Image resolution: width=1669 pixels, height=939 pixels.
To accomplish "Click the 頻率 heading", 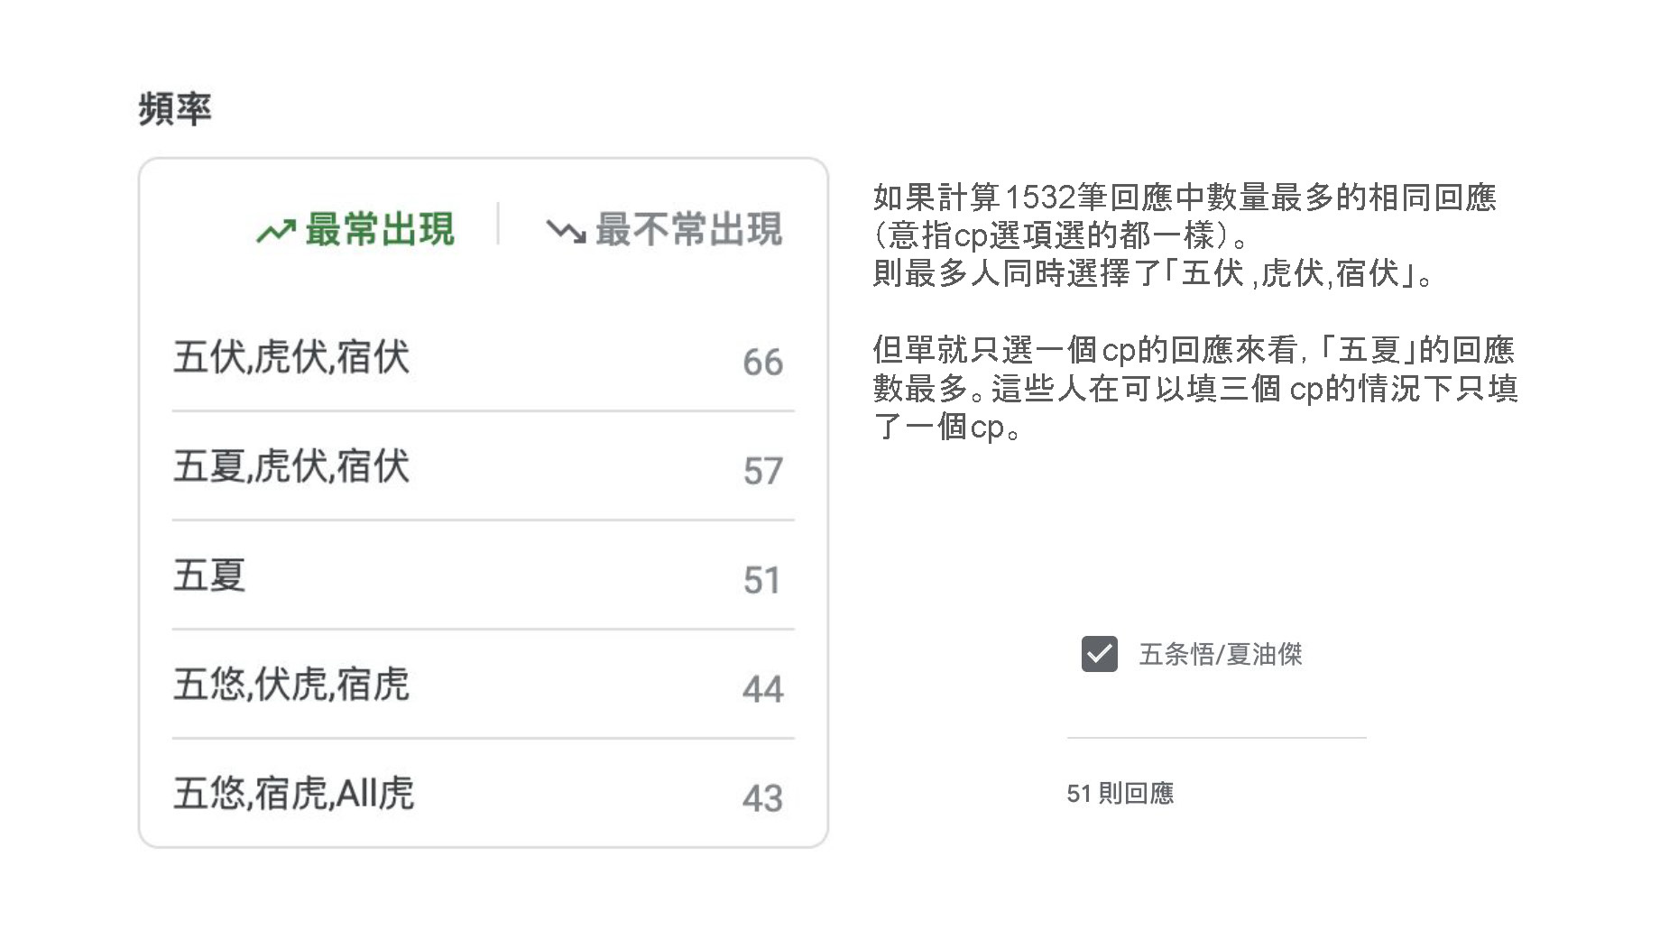I will point(175,109).
